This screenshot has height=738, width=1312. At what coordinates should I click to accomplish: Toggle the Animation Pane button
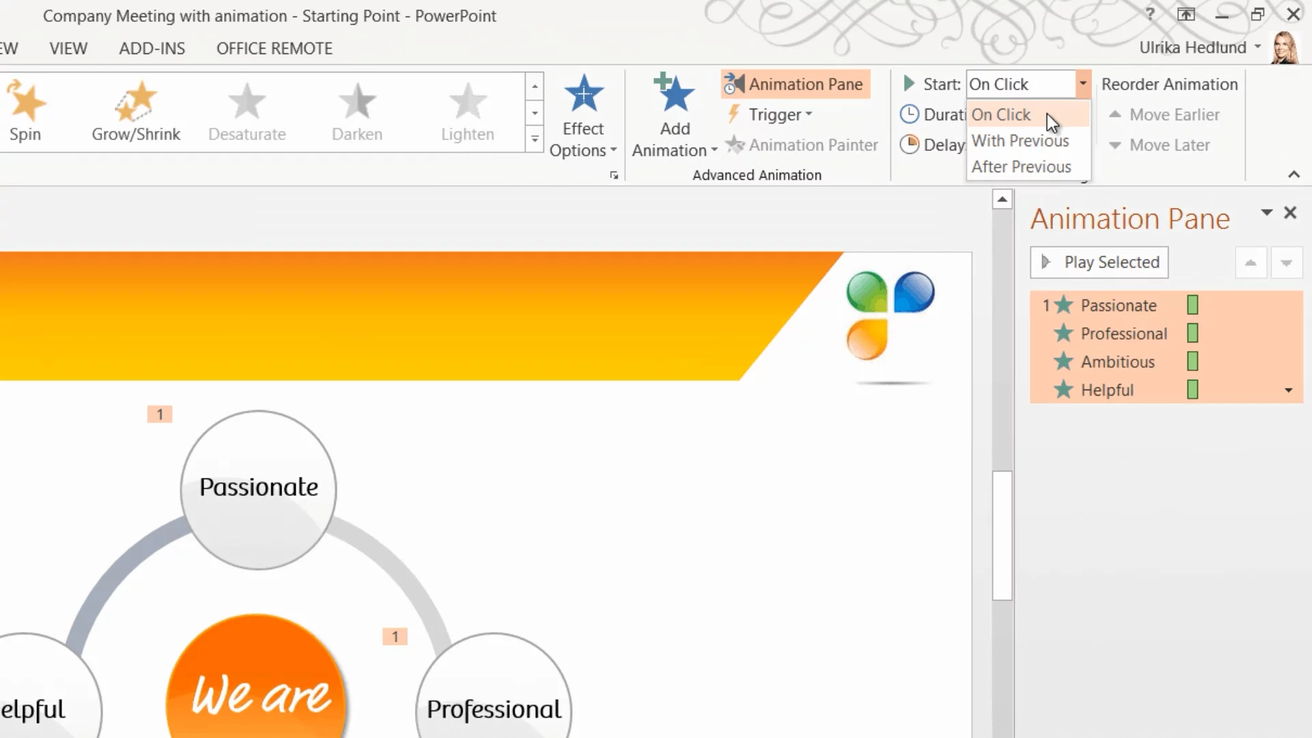click(795, 84)
